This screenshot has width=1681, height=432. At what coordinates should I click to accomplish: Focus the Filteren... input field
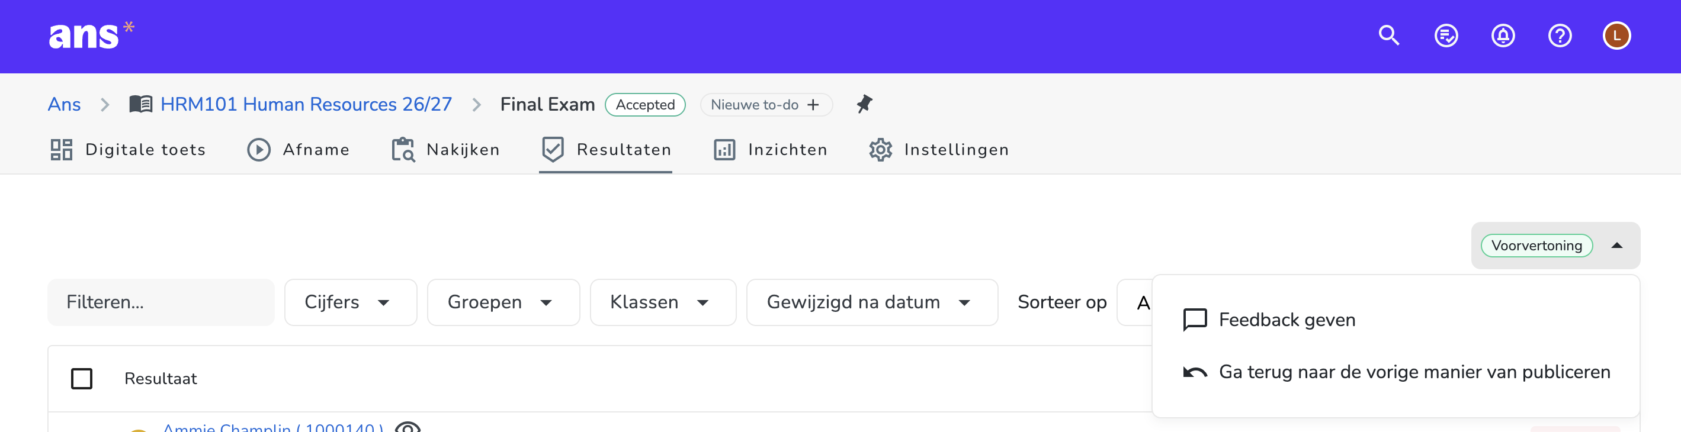[x=161, y=302]
